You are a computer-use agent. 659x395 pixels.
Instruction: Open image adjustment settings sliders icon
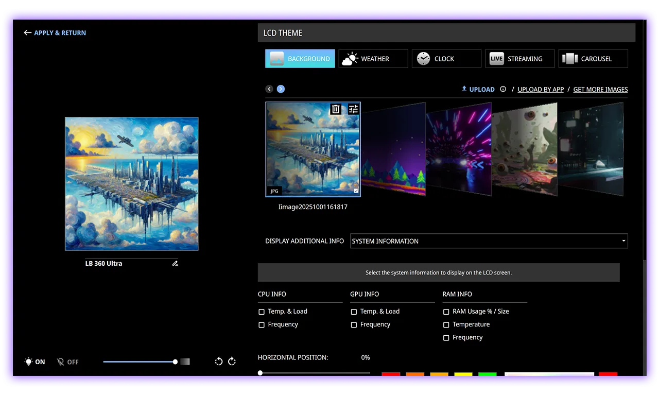(353, 109)
